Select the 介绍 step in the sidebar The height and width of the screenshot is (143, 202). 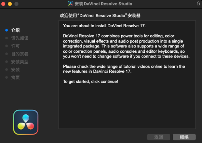pos(15,30)
